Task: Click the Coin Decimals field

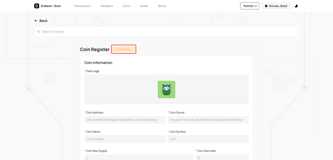Action: click(222, 157)
